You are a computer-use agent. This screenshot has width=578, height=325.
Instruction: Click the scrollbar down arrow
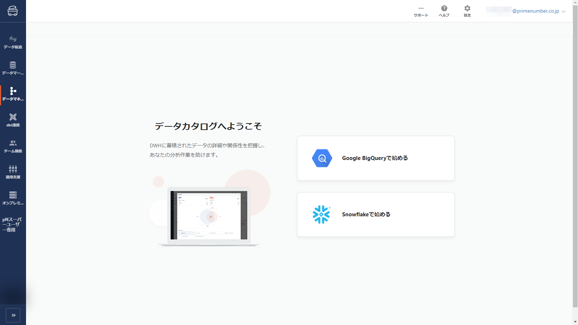point(575,322)
